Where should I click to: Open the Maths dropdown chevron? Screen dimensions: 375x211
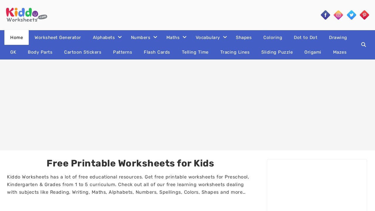point(185,37)
